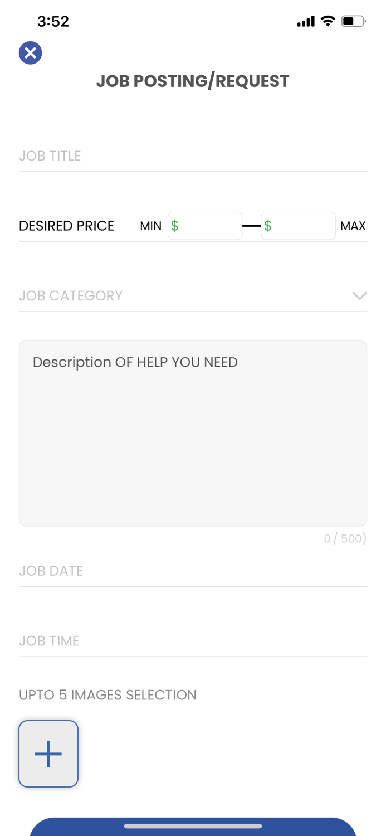Click the cellular signal bars icon
This screenshot has width=386, height=836.
coord(305,20)
